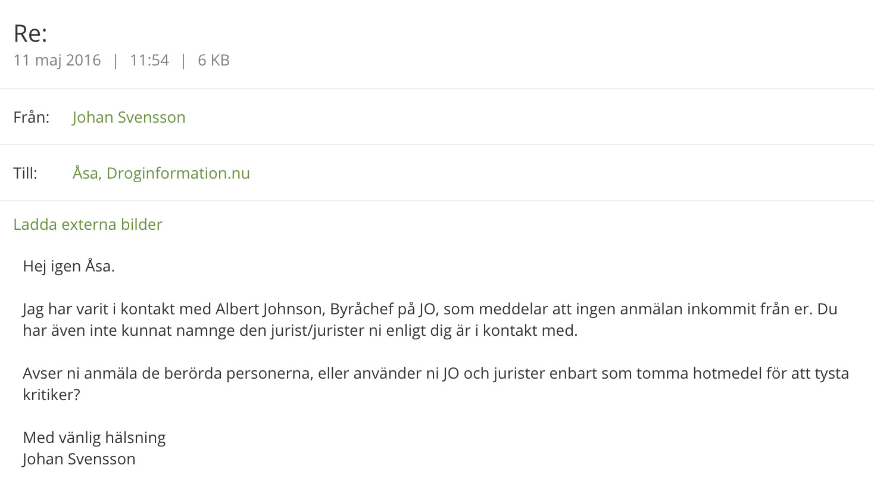Image resolution: width=874 pixels, height=487 pixels.
Task: Click the 6 KB message size
Action: pyautogui.click(x=214, y=60)
